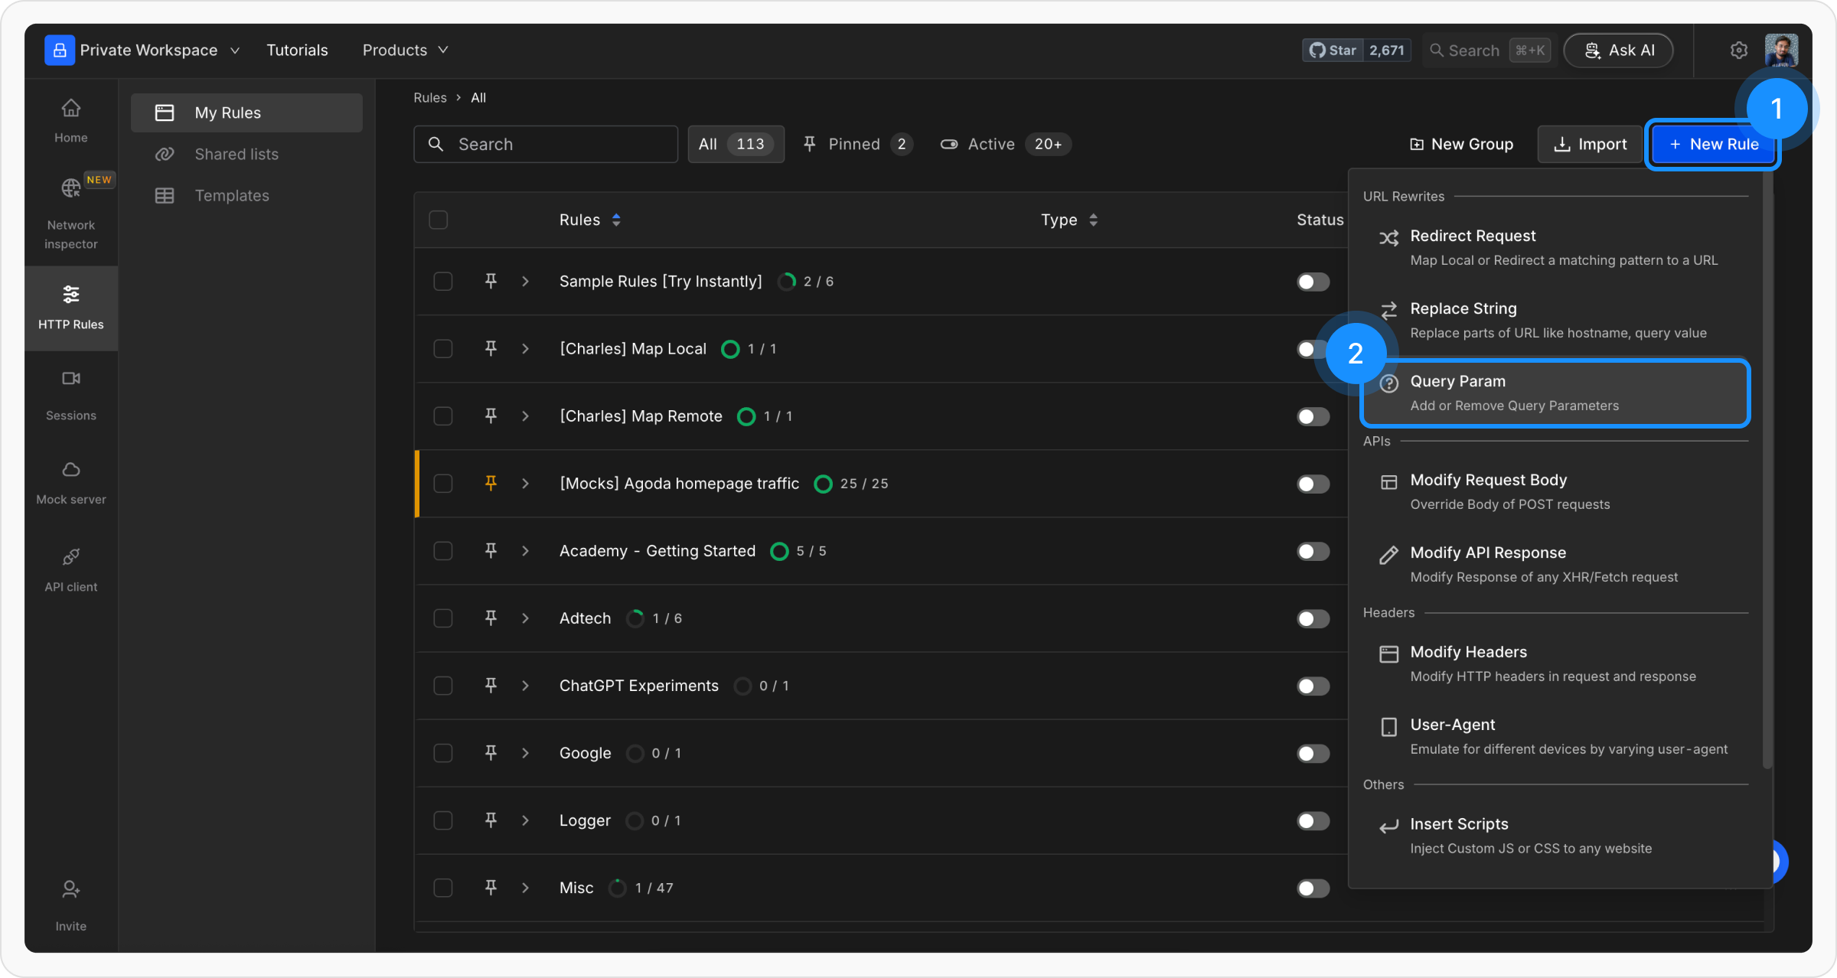Check the Logger row checkbox

(442, 821)
